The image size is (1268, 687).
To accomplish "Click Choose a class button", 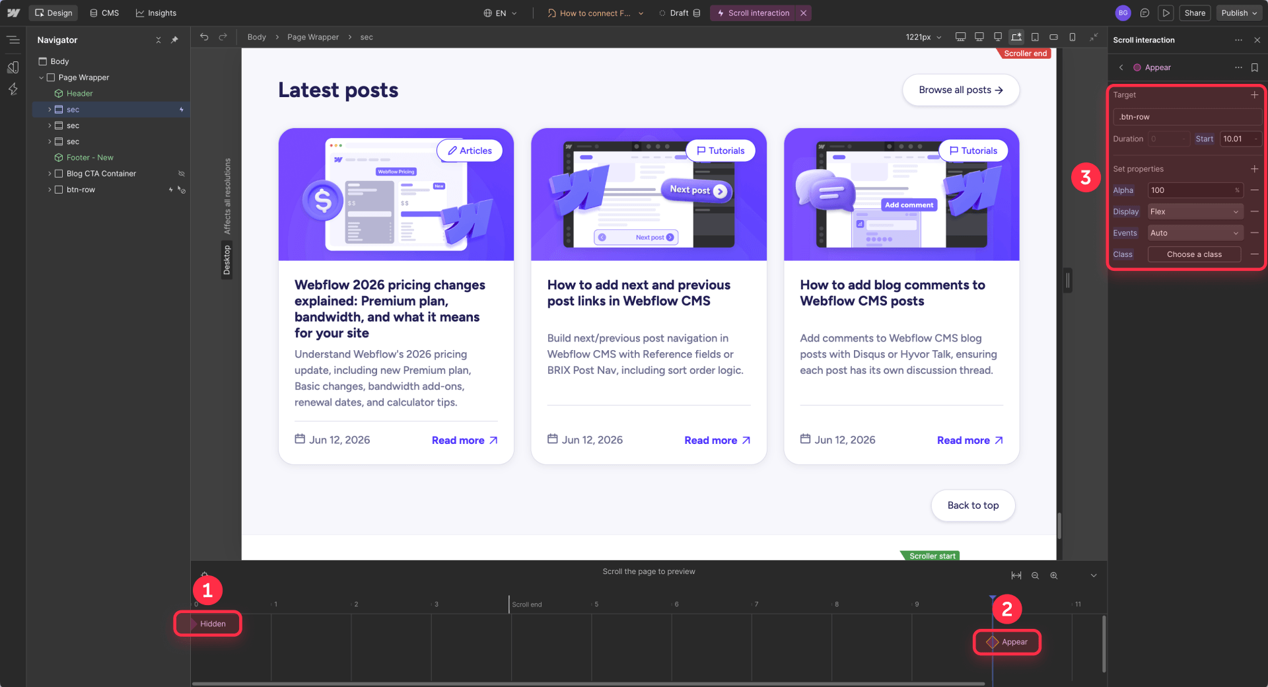I will coord(1194,254).
